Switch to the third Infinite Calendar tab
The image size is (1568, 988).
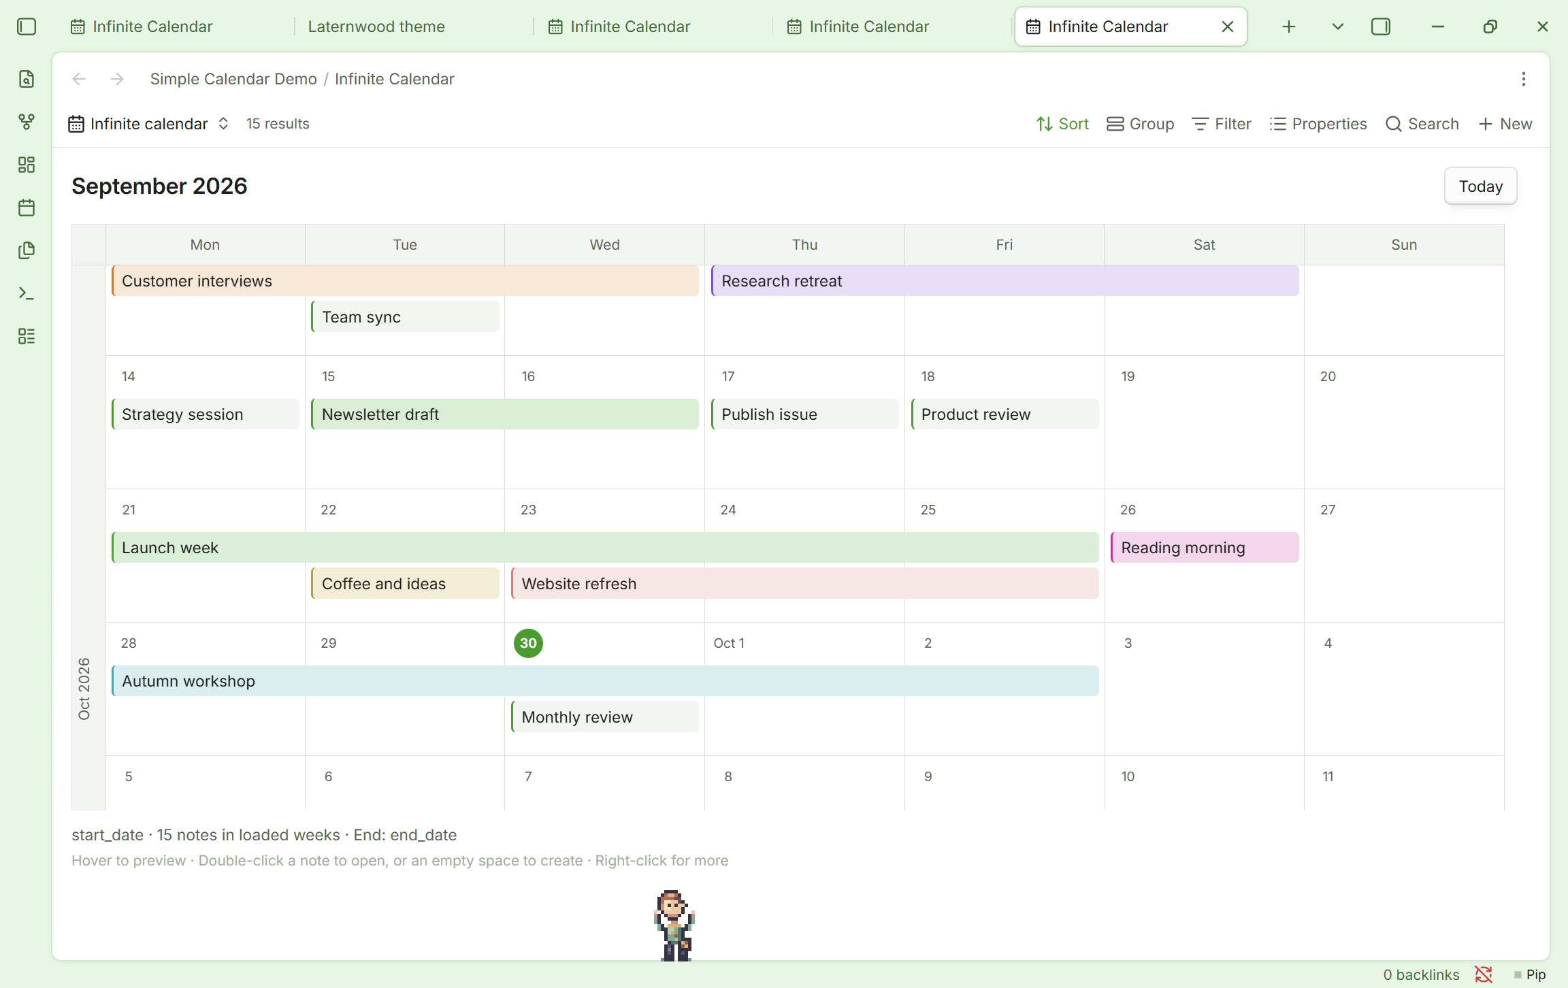click(857, 27)
